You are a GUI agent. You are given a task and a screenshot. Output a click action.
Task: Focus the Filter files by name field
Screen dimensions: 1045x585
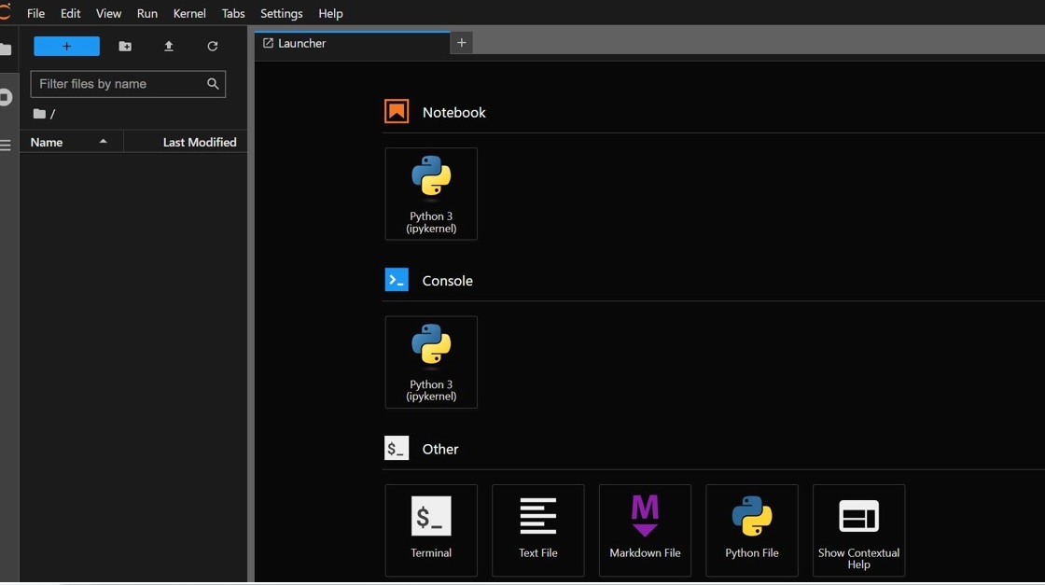pyautogui.click(x=128, y=84)
